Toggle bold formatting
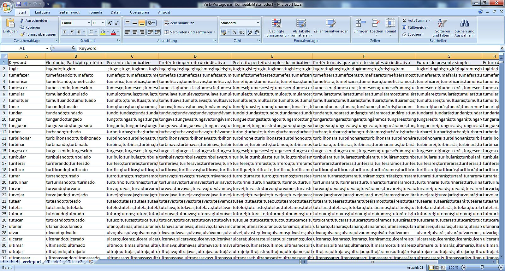505x271 pixels. click(65, 32)
